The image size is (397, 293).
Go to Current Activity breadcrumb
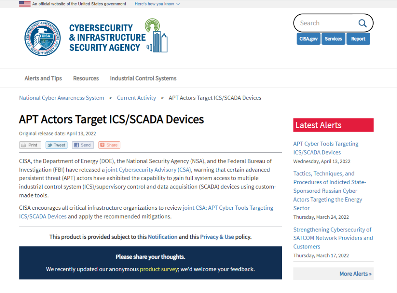click(x=136, y=98)
